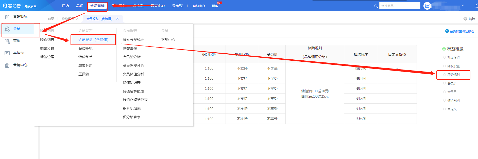Click the 实体卡 sidebar card icon
The height and width of the screenshot is (159, 478).
click(x=7, y=53)
